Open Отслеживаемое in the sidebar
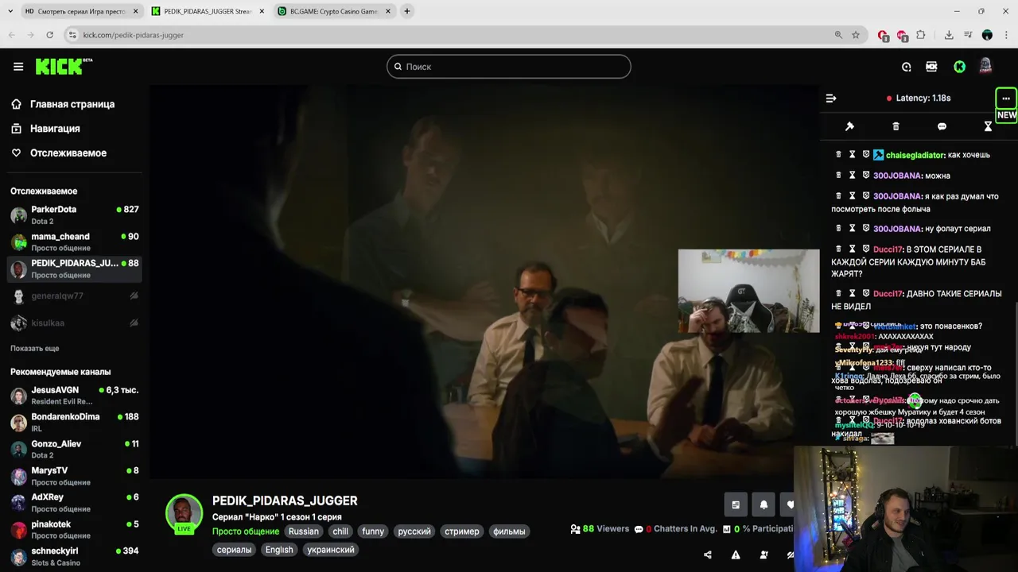Viewport: 1018px width, 572px height. 68,153
